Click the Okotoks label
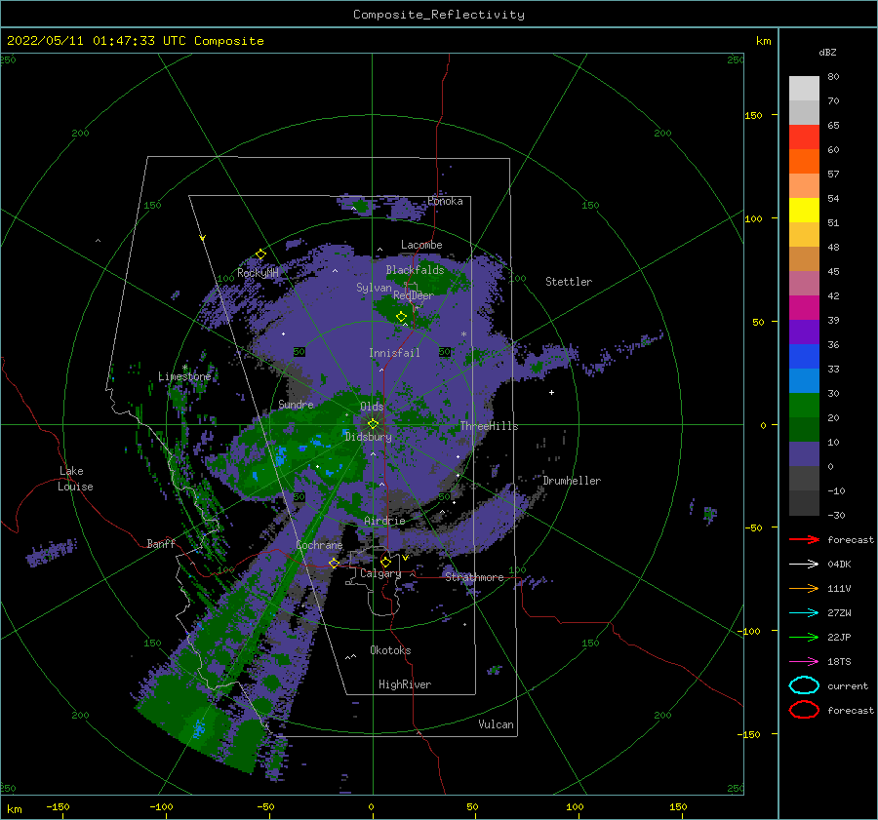This screenshot has height=820, width=878. pos(390,650)
